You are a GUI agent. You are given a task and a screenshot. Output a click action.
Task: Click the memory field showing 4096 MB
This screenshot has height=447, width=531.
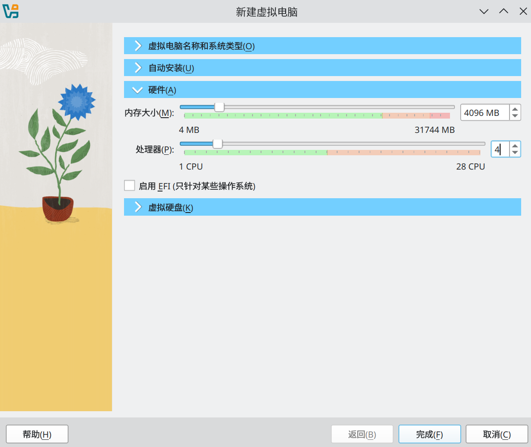(485, 113)
